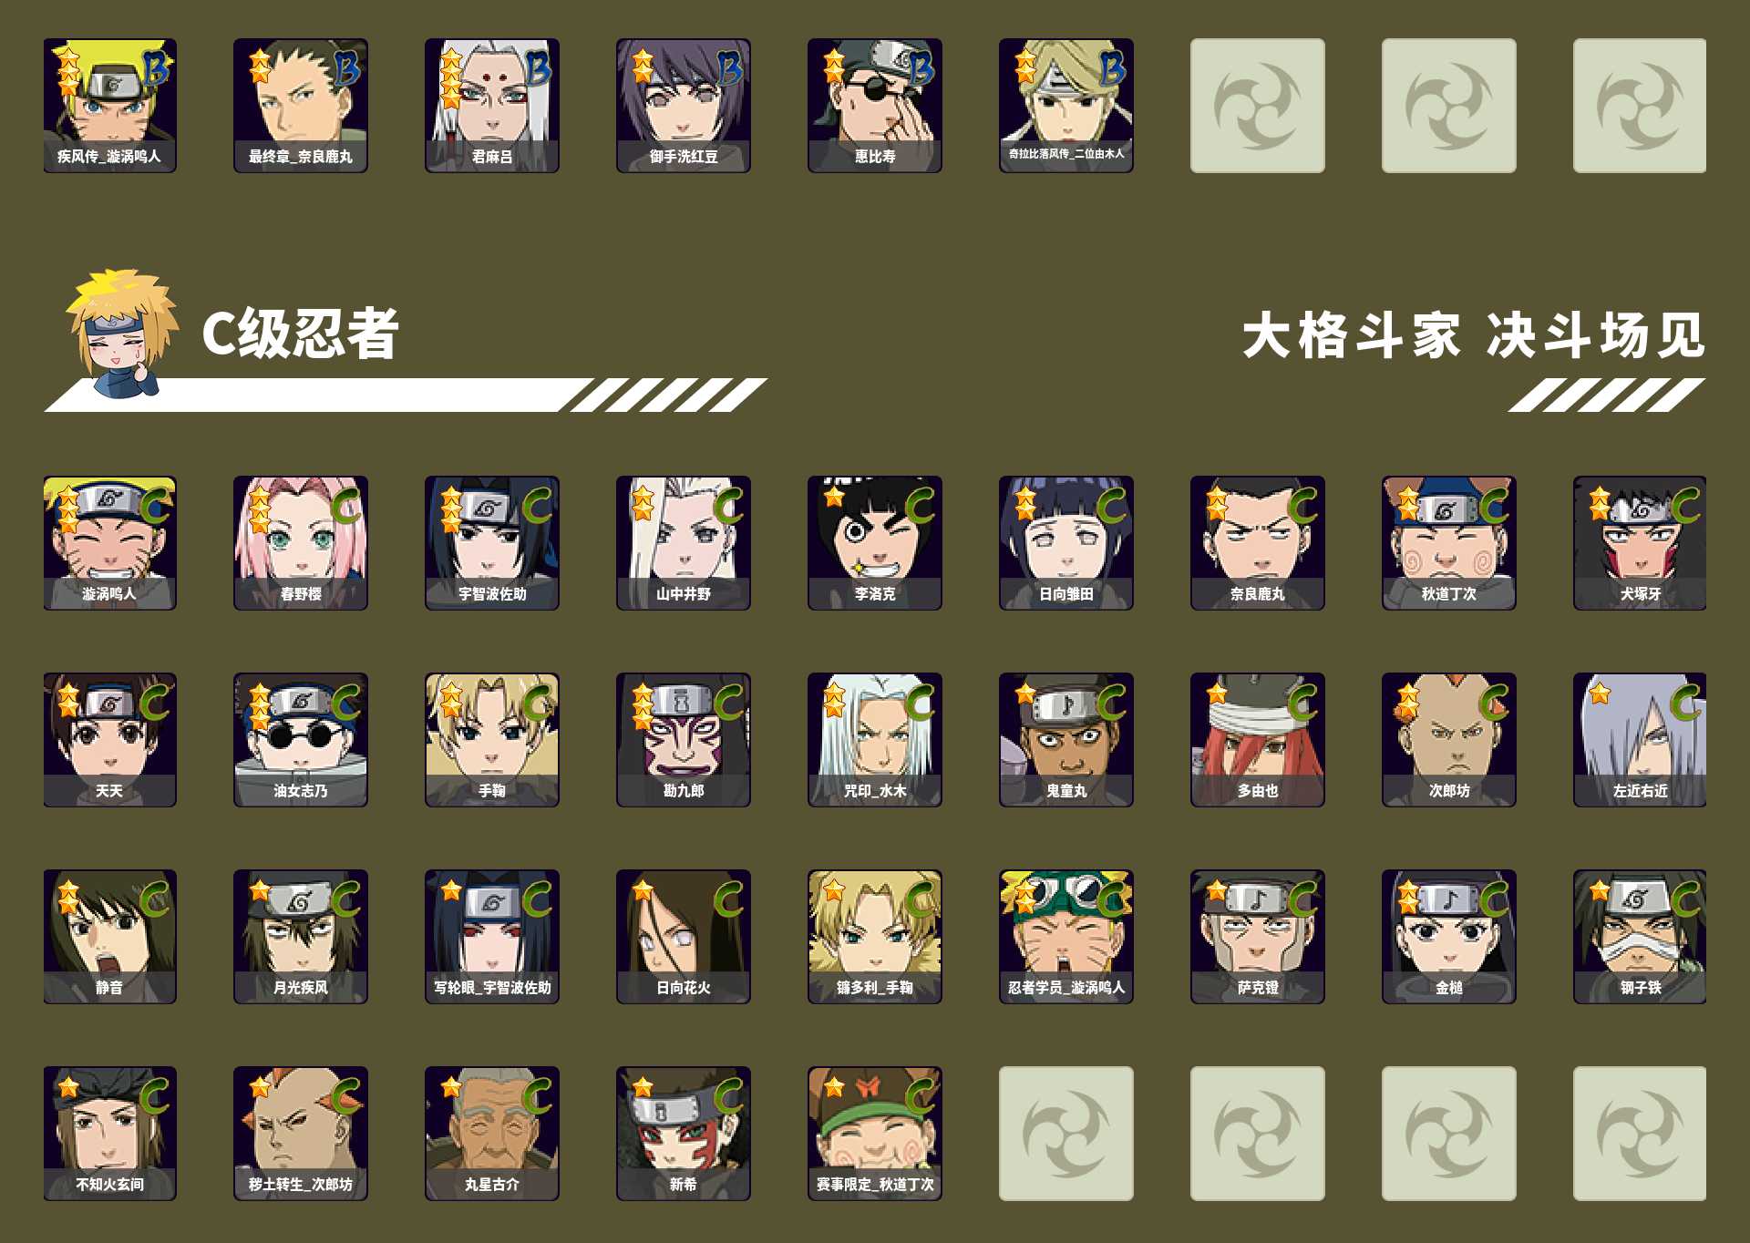The width and height of the screenshot is (1750, 1243).
Task: Choose the 勘九郎 face-paint ninja icon
Action: pyautogui.click(x=684, y=740)
